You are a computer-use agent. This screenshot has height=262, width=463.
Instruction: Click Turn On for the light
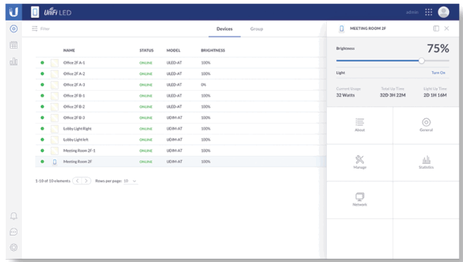438,73
